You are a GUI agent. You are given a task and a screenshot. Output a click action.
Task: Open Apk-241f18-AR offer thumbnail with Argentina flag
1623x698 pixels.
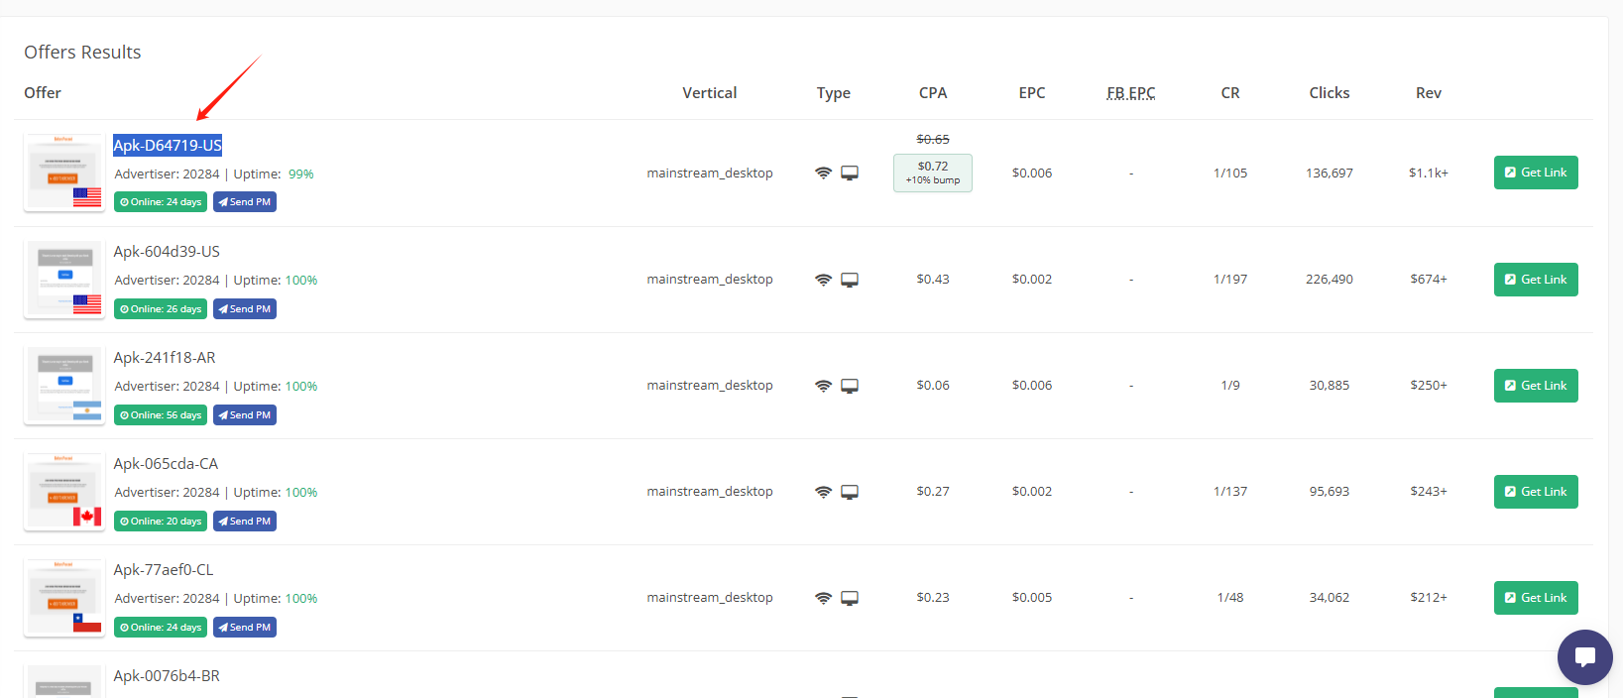[64, 386]
